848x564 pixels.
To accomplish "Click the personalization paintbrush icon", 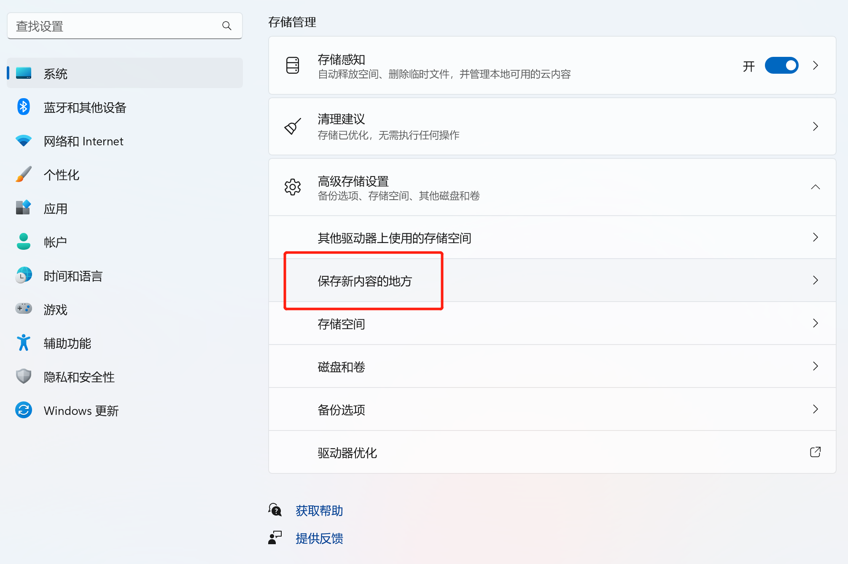I will tap(24, 174).
